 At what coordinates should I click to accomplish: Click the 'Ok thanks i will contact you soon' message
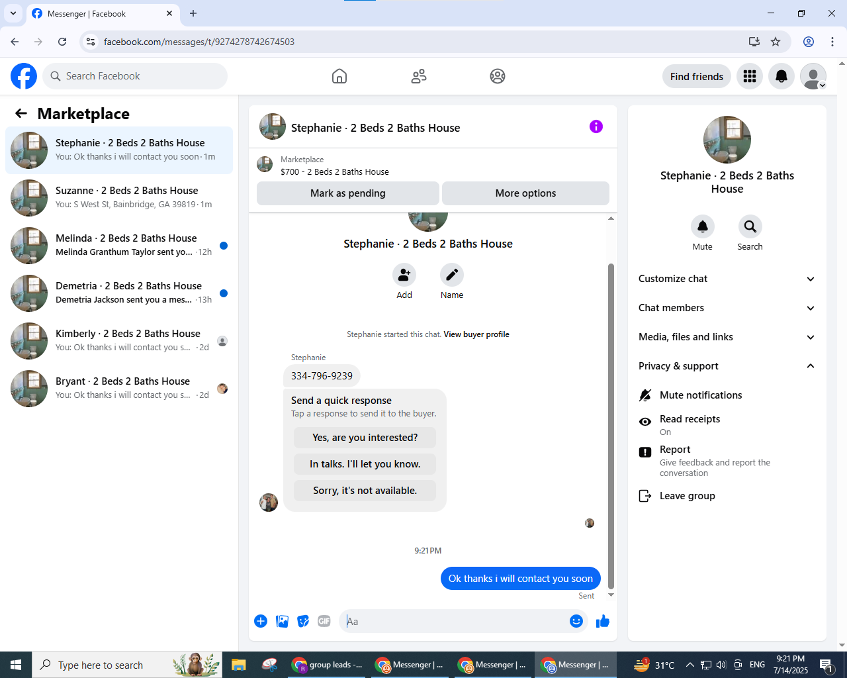pyautogui.click(x=521, y=579)
